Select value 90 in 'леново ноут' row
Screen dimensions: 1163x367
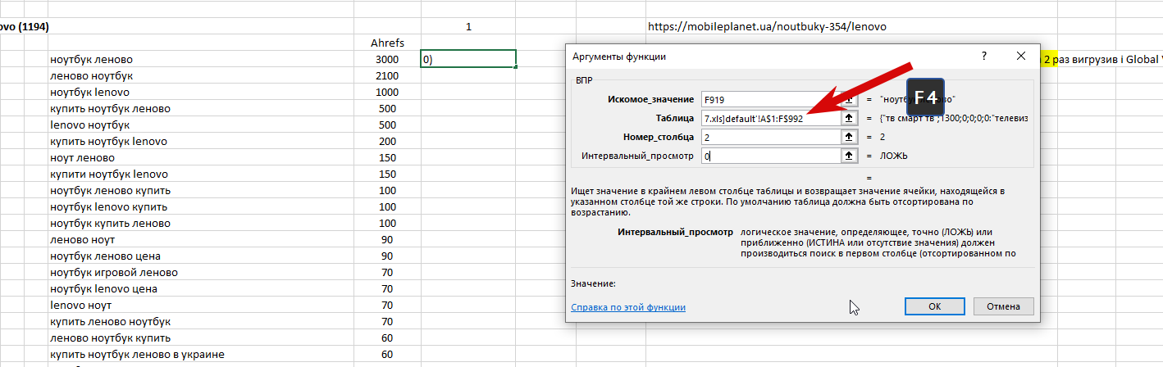(x=387, y=239)
